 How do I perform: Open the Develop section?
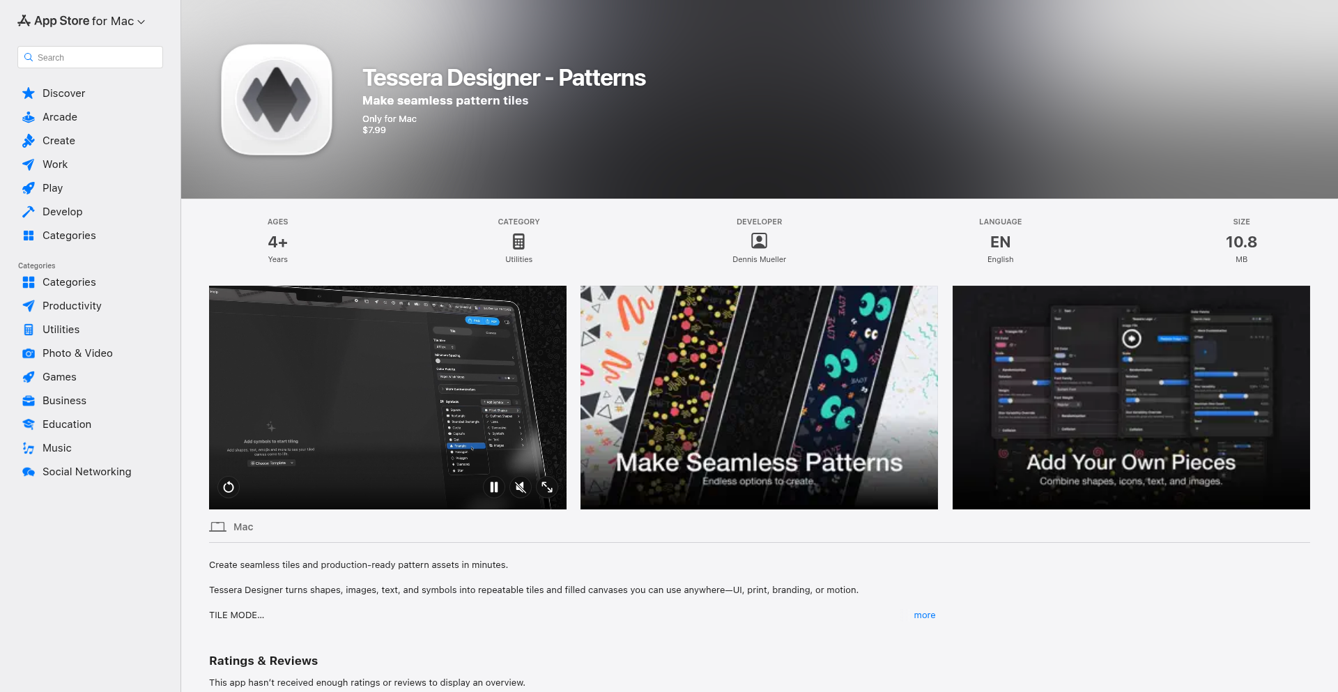[62, 211]
